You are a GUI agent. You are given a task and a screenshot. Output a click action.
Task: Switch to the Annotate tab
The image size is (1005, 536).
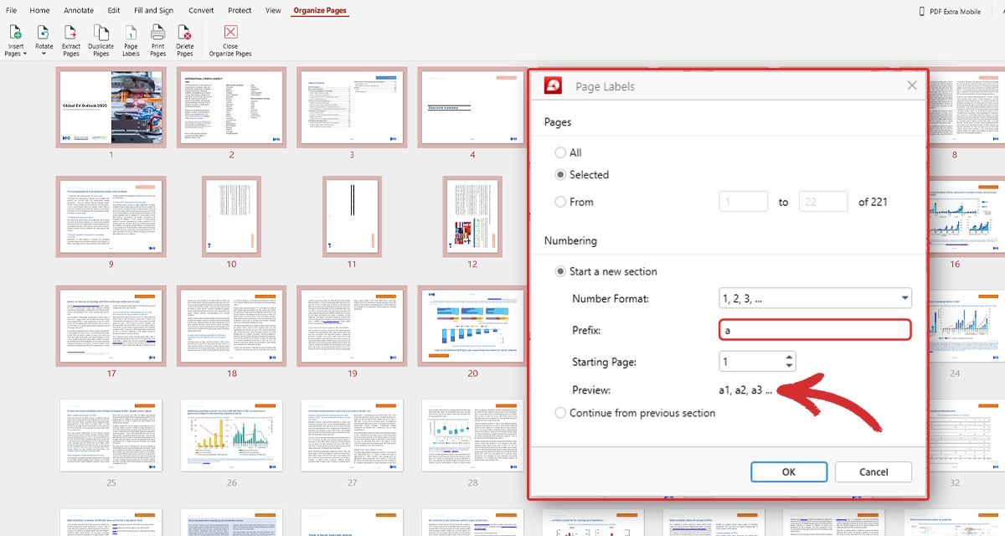79,11
